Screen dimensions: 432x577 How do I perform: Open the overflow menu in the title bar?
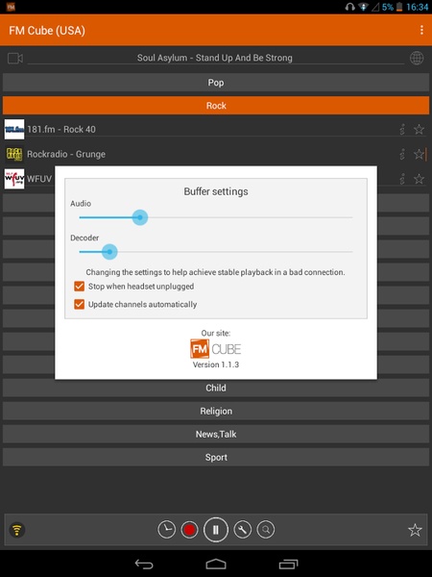421,30
